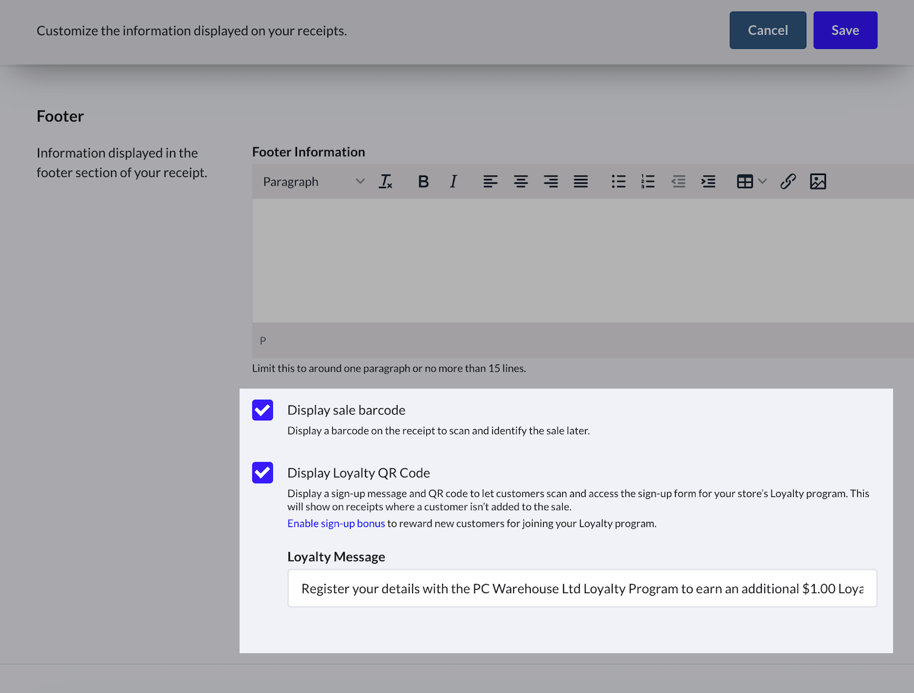Image resolution: width=914 pixels, height=693 pixels.
Task: Align footer text right
Action: tap(550, 182)
